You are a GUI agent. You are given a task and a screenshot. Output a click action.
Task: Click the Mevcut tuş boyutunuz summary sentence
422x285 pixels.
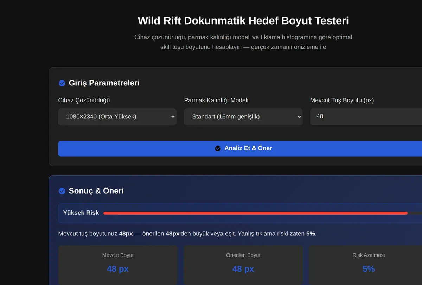(x=187, y=234)
